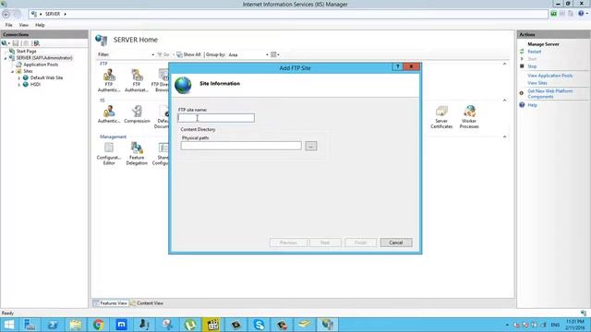Click SERVER in the address breadcrumb

[53, 14]
